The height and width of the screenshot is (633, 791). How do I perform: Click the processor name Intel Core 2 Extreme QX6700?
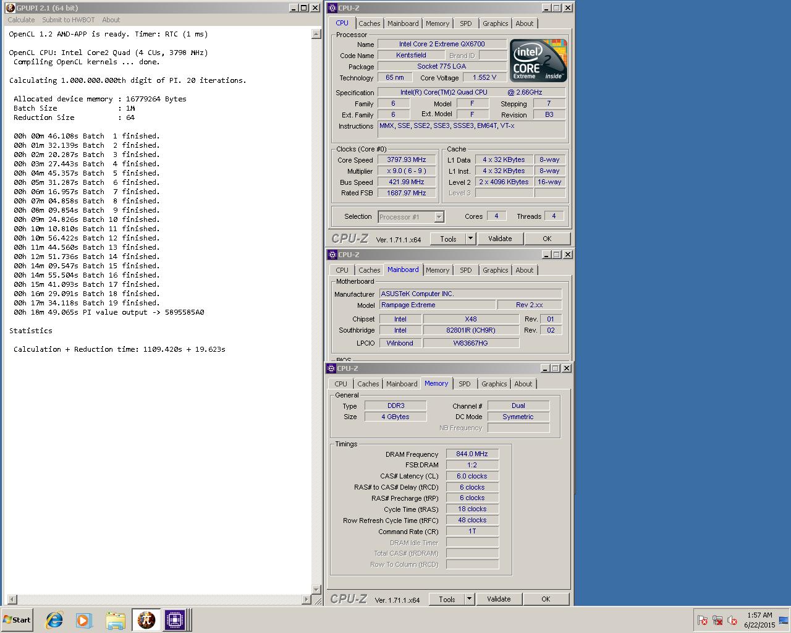pyautogui.click(x=442, y=45)
